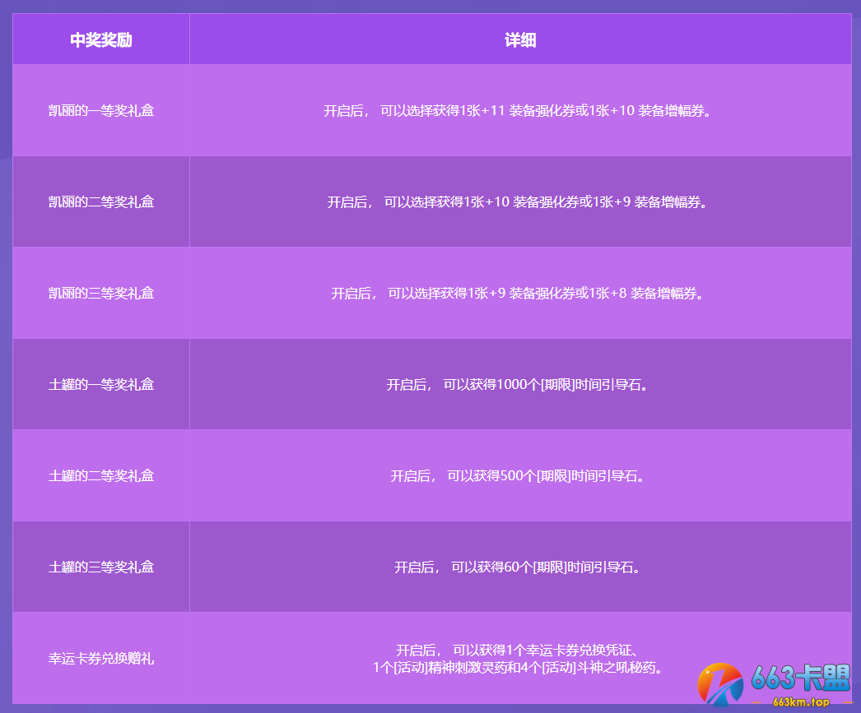Click the 1张+10 装备强化券或1张+9 description
This screenshot has height=713, width=861.
[x=517, y=201]
